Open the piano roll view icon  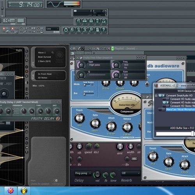point(91,21)
